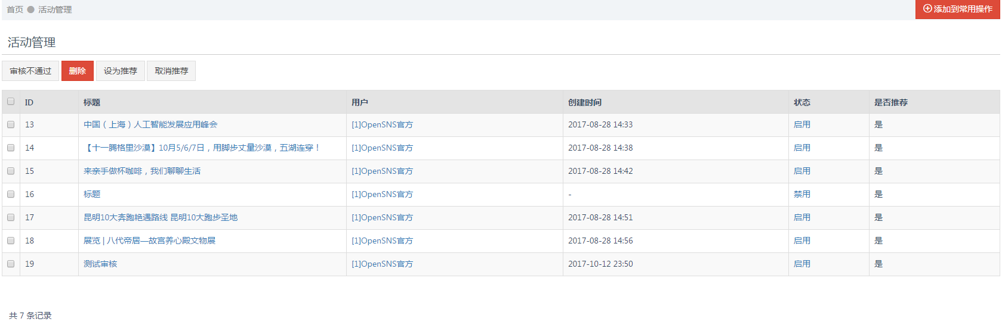
Task: Toggle 启用 status for row 13
Action: 802,124
